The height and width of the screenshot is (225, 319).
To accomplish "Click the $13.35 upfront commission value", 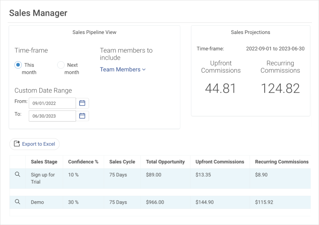I will [x=203, y=175].
